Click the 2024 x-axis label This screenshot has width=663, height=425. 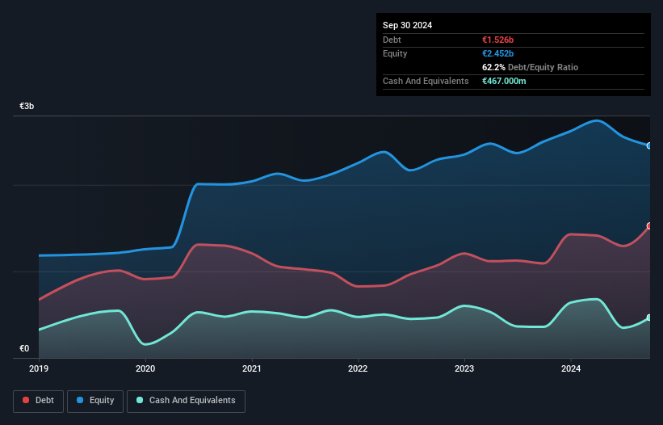571,368
